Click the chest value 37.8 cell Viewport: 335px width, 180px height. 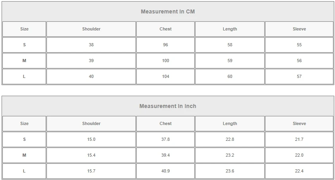coord(166,140)
